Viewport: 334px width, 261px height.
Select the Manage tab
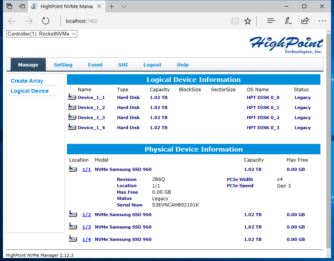point(28,65)
